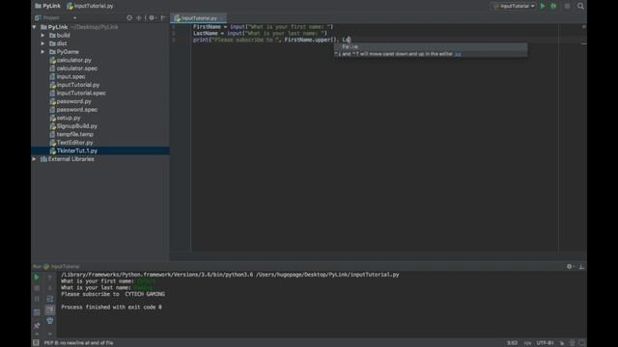Click scroll-from-source target icon in Project panel
The height and width of the screenshot is (347, 618).
(x=129, y=17)
